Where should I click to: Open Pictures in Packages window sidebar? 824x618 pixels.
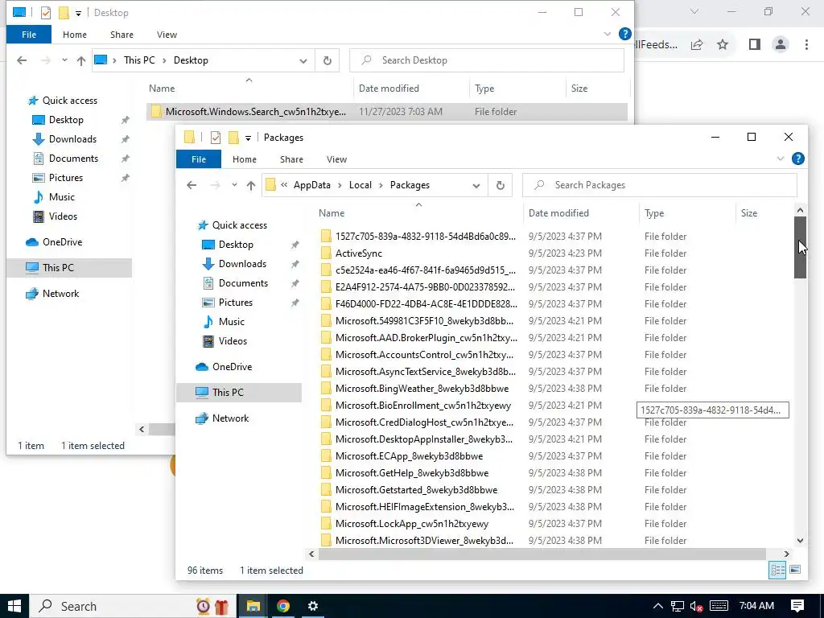click(236, 303)
